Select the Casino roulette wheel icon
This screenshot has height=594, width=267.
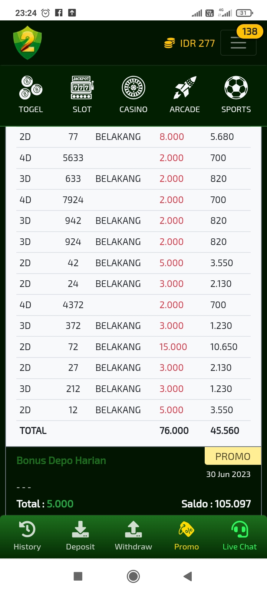[133, 88]
